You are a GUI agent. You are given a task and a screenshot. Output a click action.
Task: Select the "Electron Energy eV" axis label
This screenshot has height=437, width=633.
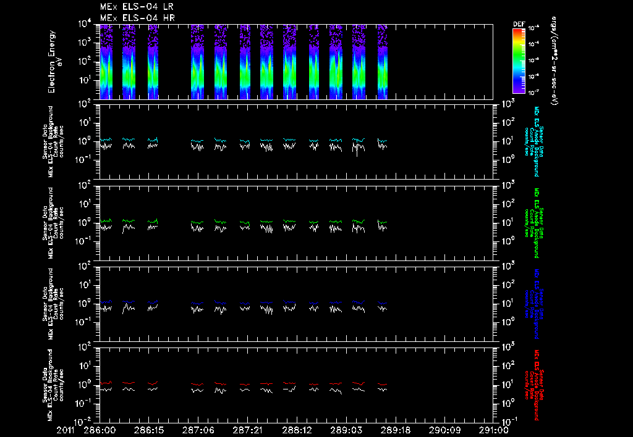(54, 62)
